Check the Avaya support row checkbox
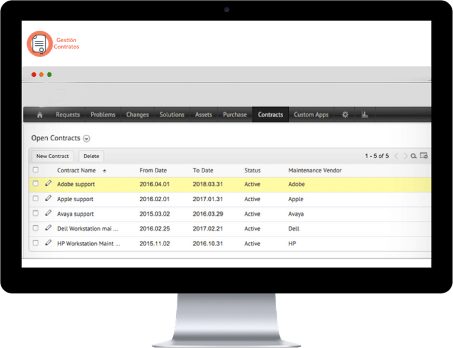The height and width of the screenshot is (348, 453). (x=35, y=213)
